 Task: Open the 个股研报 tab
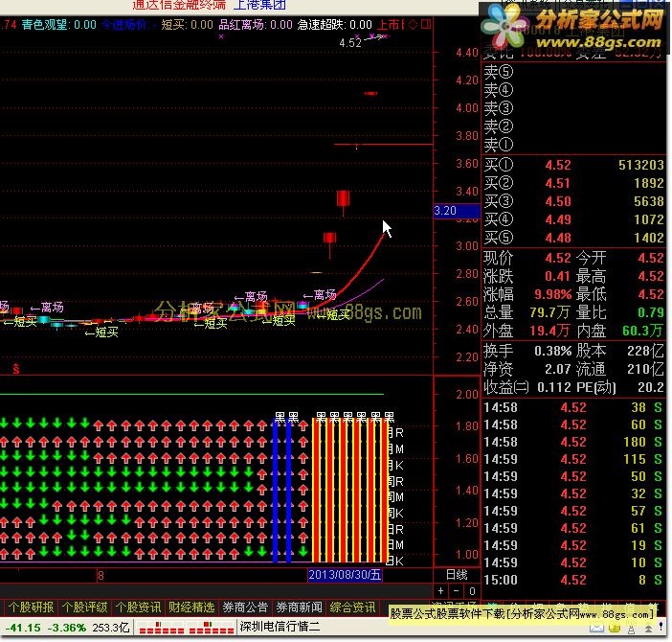31,608
